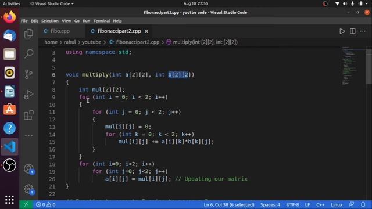372x209 pixels.
Task: Open the Help menu
Action: click(x=117, y=21)
